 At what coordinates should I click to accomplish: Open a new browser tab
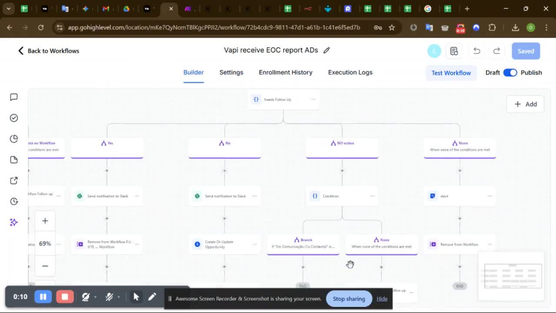pos(467,9)
